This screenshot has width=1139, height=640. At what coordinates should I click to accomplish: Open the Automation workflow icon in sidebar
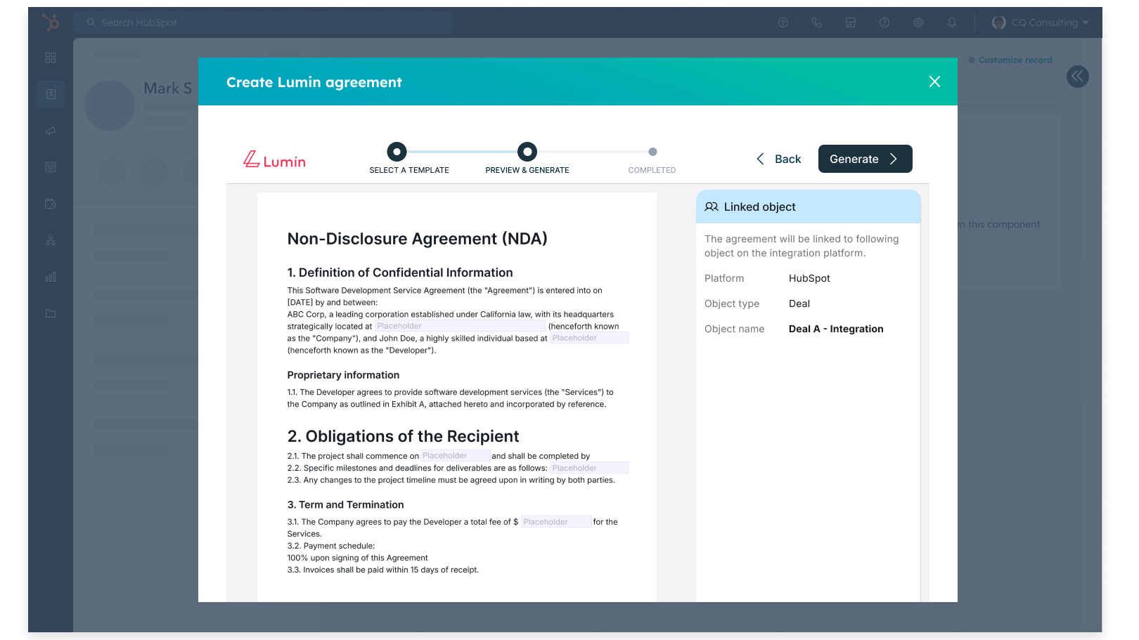51,240
